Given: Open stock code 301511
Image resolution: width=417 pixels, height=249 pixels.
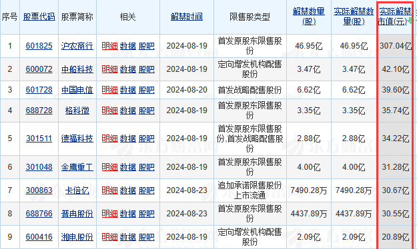Looking at the screenshot, I should coord(39,138).
